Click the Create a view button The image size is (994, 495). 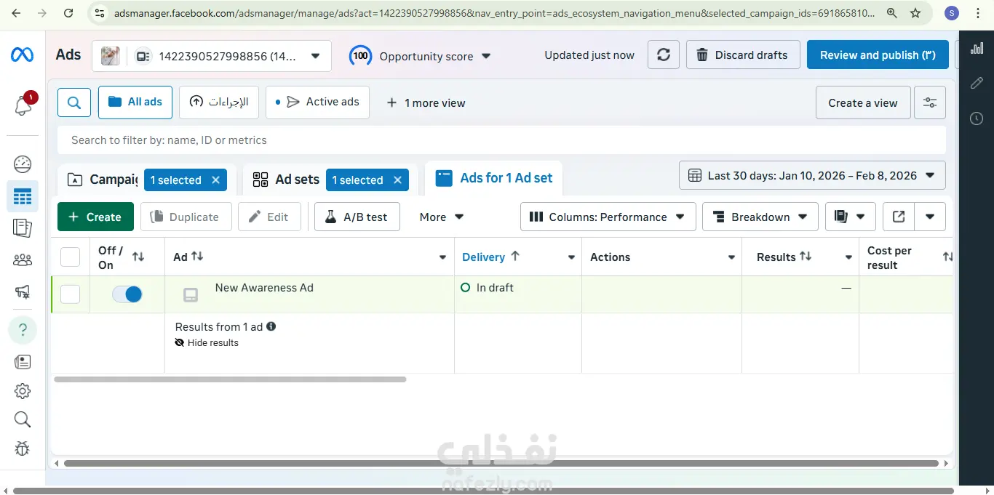(862, 102)
